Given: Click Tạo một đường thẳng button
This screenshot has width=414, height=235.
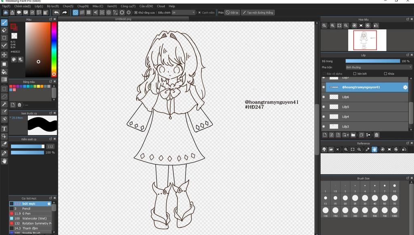Looking at the screenshot, I should point(258,13).
